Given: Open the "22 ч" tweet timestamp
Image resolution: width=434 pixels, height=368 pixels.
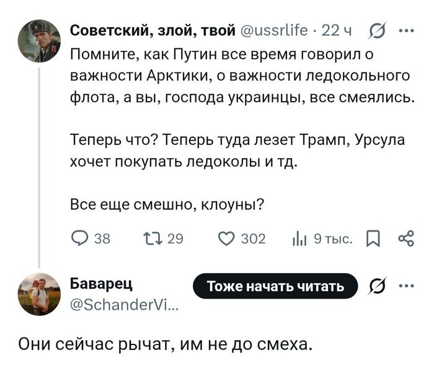Looking at the screenshot, I should [339, 29].
